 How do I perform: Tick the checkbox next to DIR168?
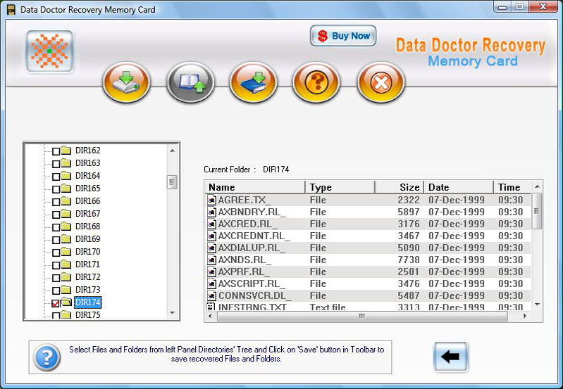point(56,227)
